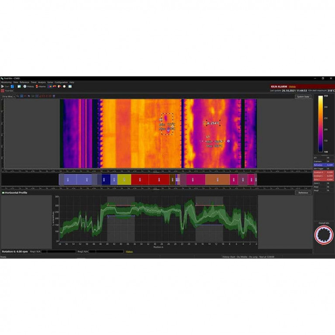335x335 pixels.
Task: Select the Kiln Trigger status row
Action: click(x=324, y=169)
